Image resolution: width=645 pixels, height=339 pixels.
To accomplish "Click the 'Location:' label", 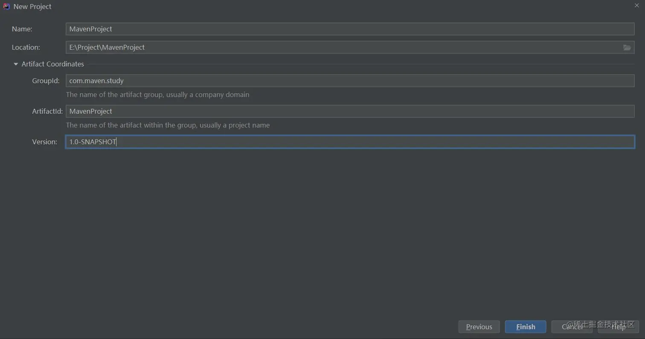I will (x=26, y=47).
